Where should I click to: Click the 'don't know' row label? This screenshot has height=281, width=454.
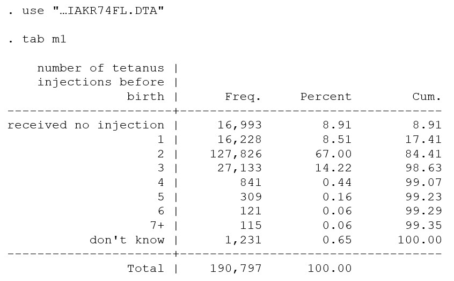click(x=127, y=240)
